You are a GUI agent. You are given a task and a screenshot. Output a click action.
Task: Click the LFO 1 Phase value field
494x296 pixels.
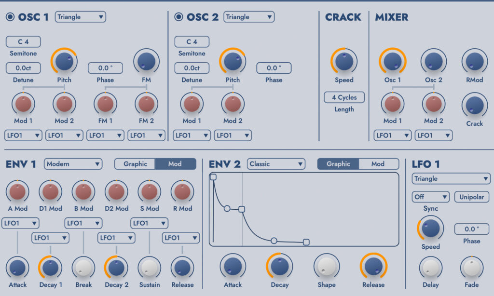(x=471, y=229)
